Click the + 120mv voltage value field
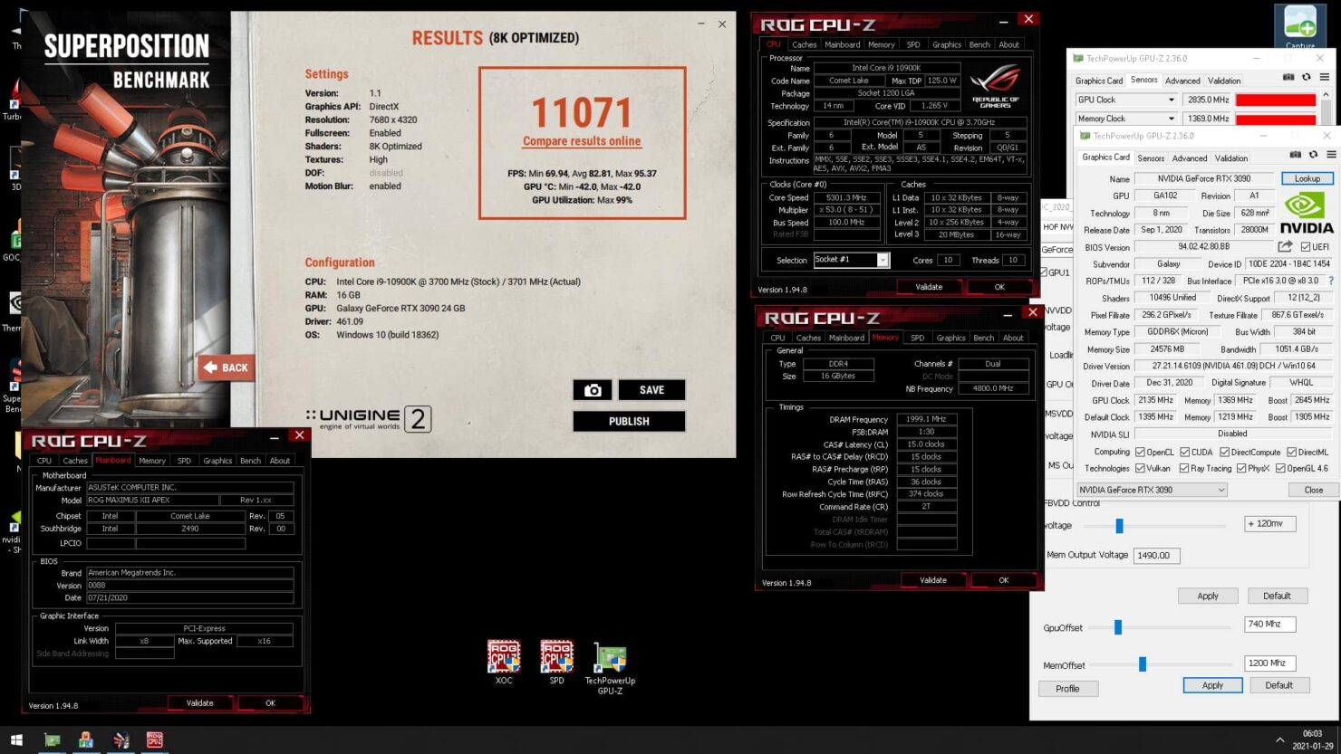This screenshot has height=754, width=1341. coord(1270,523)
